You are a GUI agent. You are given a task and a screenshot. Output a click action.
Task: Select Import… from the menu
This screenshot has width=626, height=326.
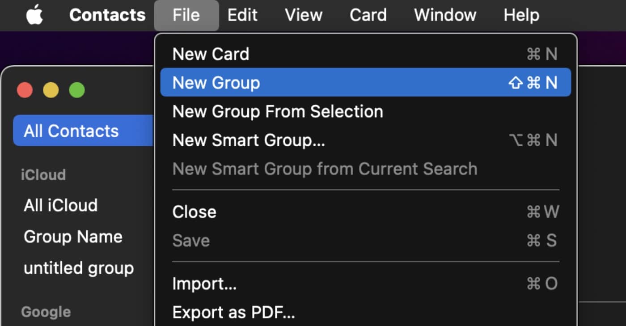tap(204, 284)
